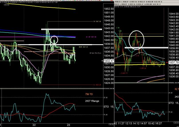Click the current price tag 1832.47 on left chart
This screenshot has height=127, width=179.
coord(109,61)
